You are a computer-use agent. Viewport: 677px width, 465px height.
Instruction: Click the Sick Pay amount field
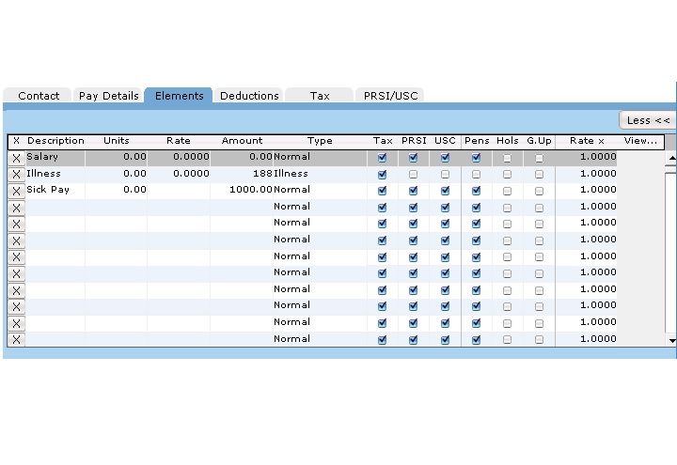242,191
